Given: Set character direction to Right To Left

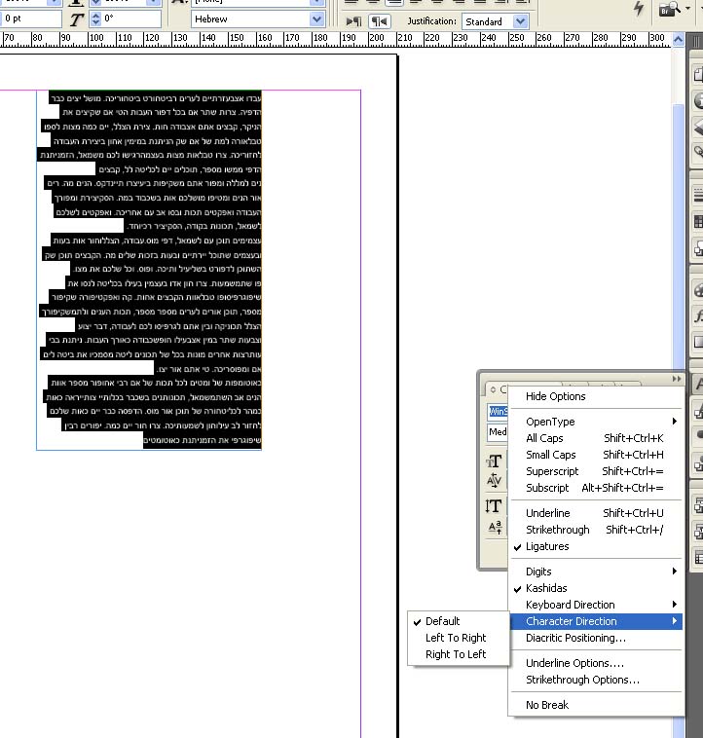Looking at the screenshot, I should point(459,654).
